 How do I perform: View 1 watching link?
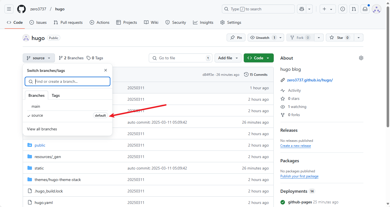297,107
